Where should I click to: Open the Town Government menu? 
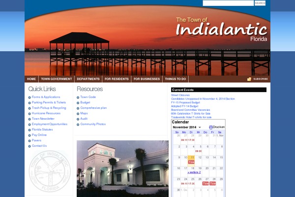tap(57, 79)
